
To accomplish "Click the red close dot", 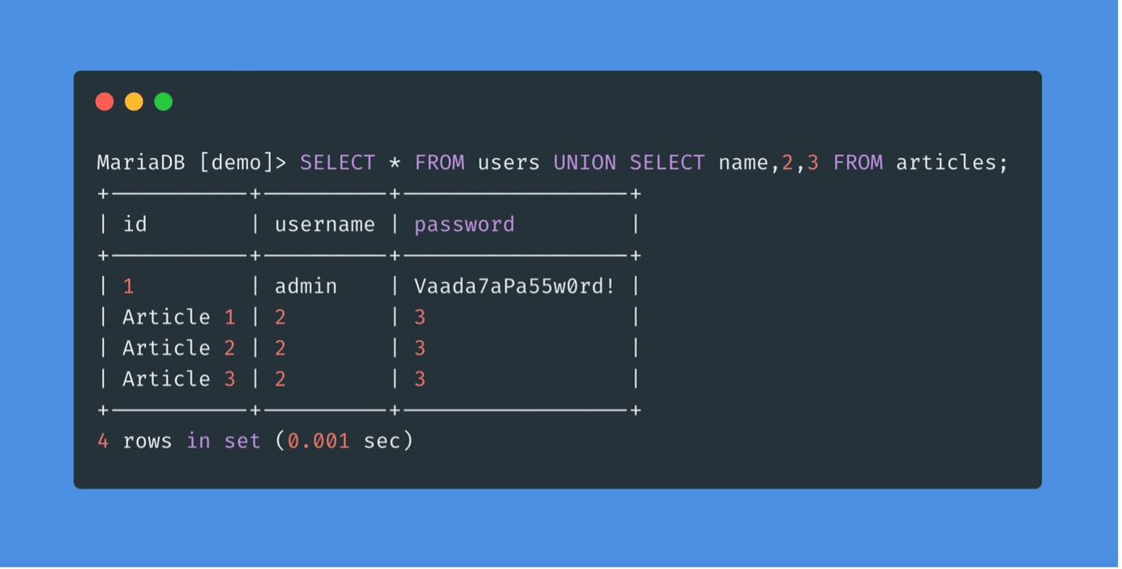I will coord(105,102).
